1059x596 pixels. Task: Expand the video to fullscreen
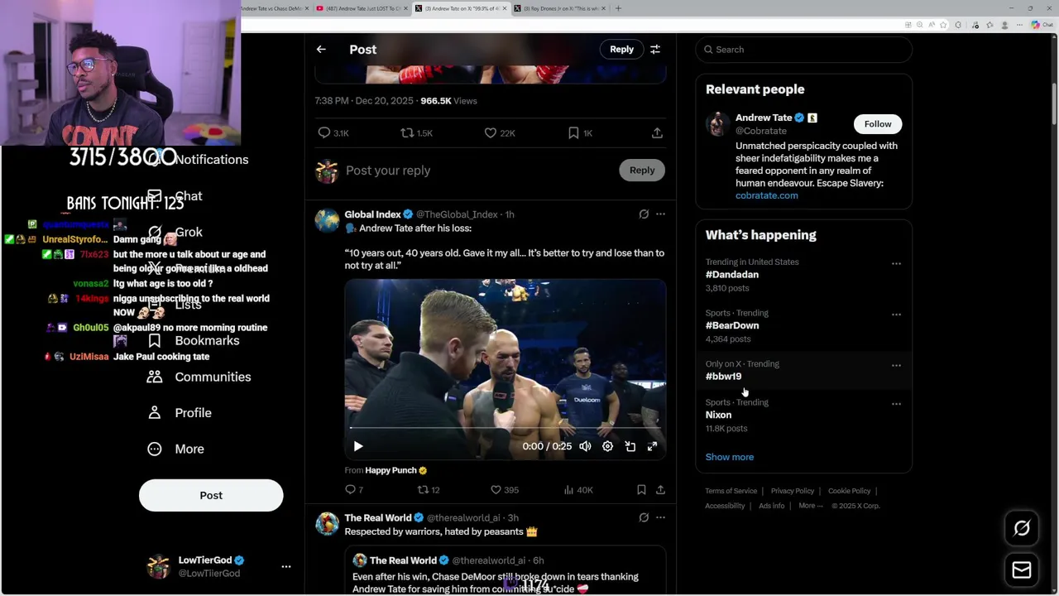(x=652, y=446)
